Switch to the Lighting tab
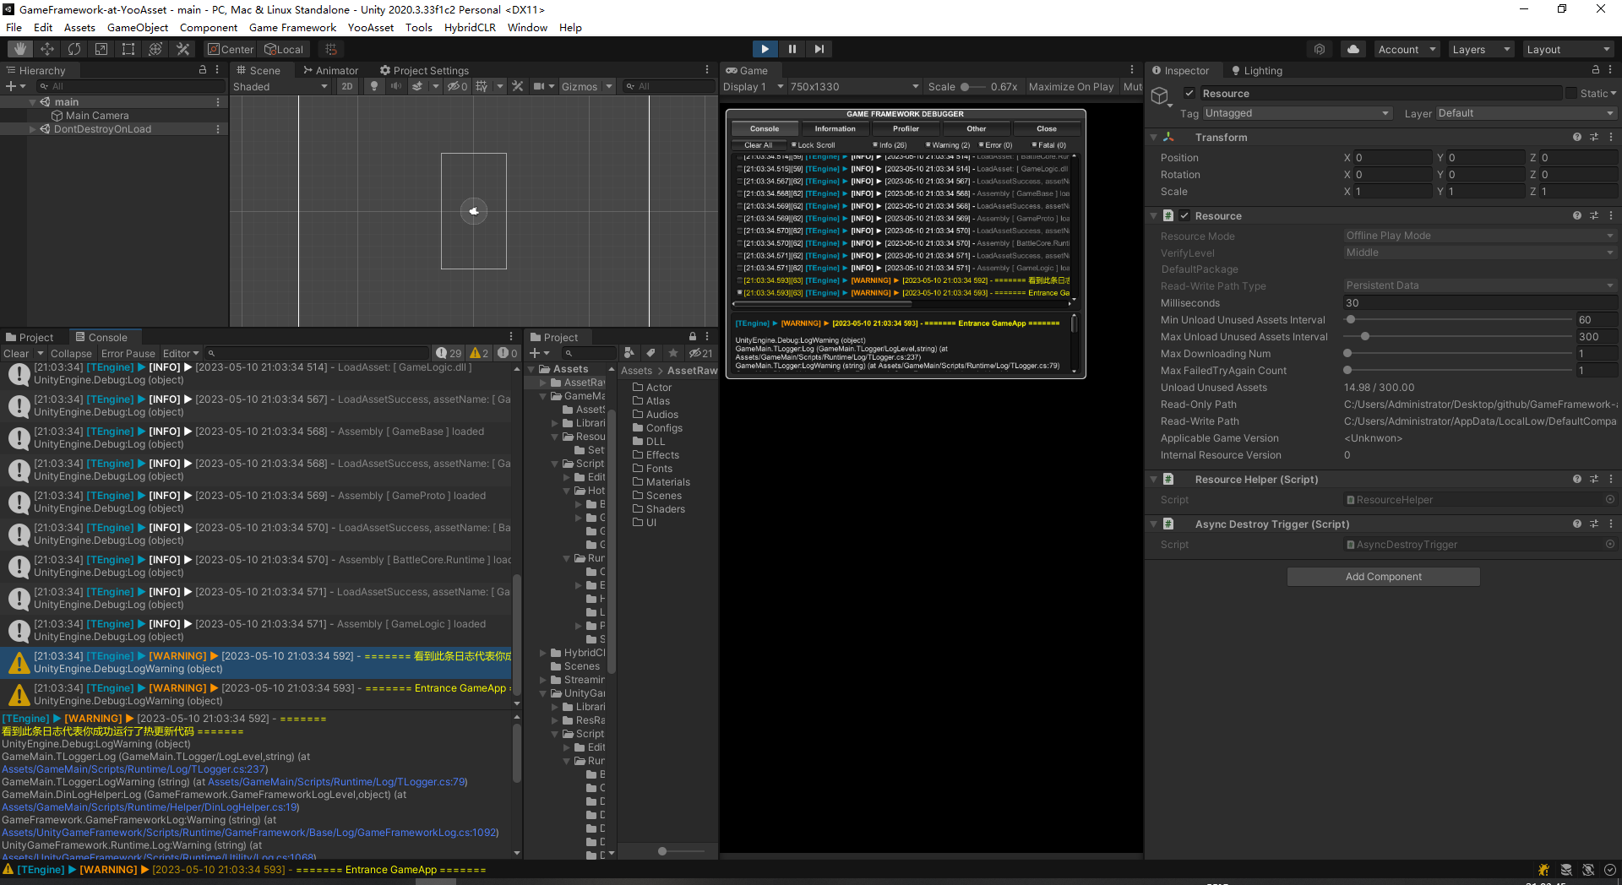Image resolution: width=1622 pixels, height=885 pixels. click(x=1256, y=70)
